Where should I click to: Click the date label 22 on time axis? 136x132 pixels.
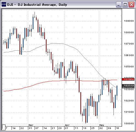click(22, 128)
